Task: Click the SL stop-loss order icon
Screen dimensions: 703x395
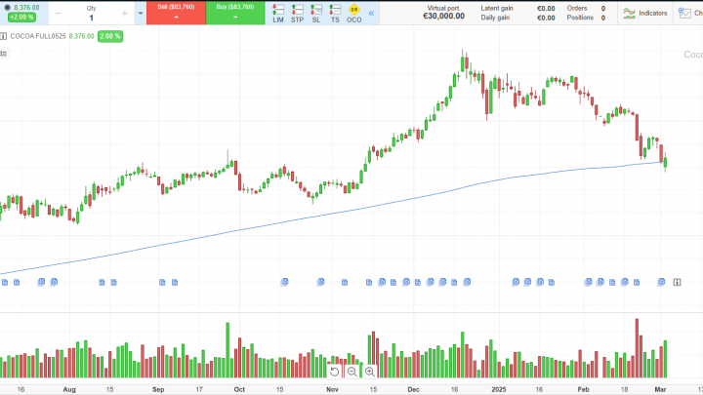Action: (316, 13)
